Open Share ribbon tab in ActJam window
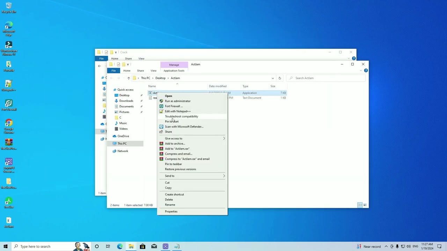The height and width of the screenshot is (251, 447). [140, 70]
